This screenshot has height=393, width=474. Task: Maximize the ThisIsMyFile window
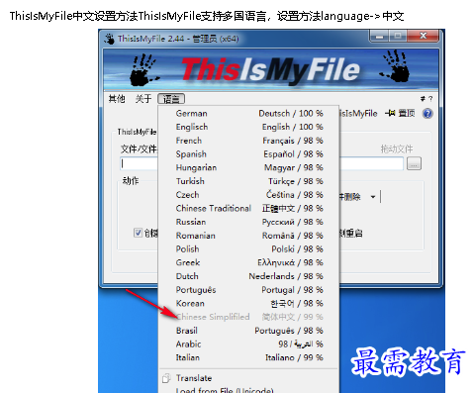click(398, 36)
